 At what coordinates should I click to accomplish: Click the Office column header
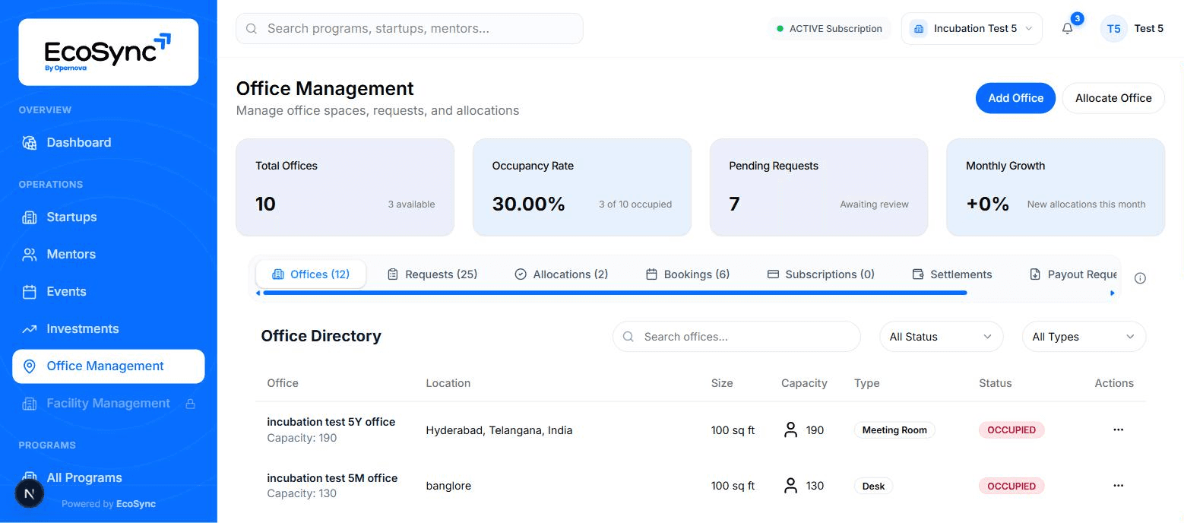[283, 383]
